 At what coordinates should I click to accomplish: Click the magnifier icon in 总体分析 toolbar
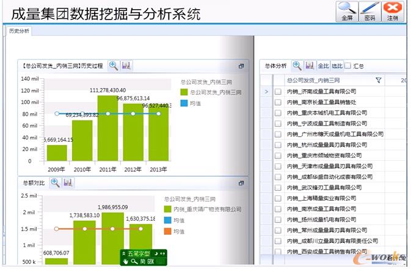click(x=297, y=65)
